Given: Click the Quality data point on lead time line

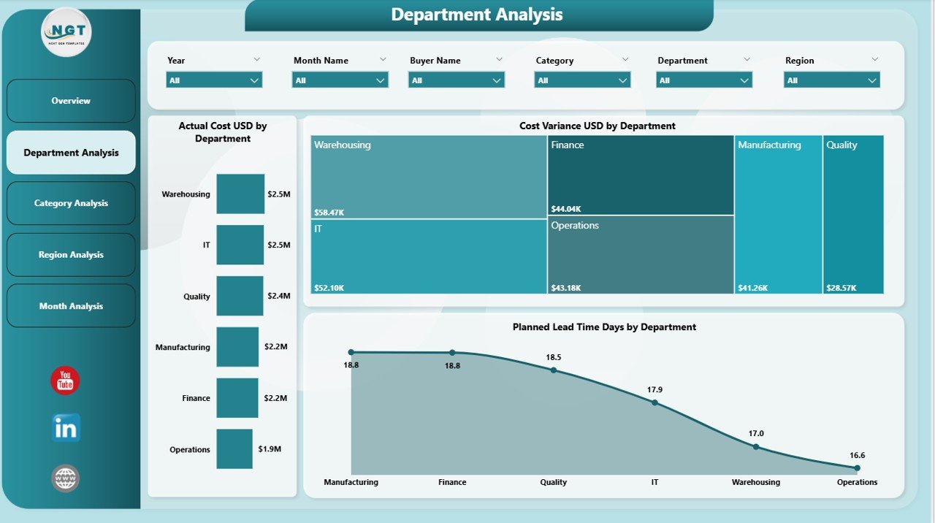Looking at the screenshot, I should pos(553,370).
